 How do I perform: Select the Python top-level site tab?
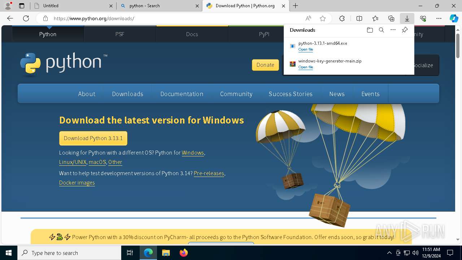48,34
